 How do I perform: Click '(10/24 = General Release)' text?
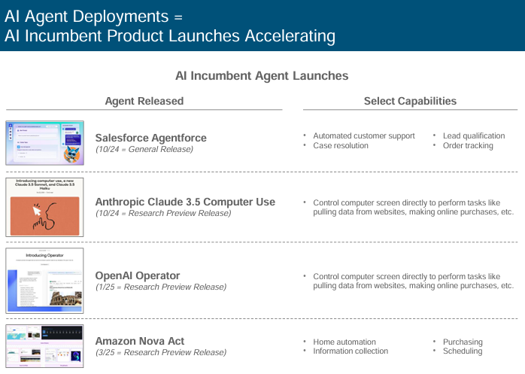[x=144, y=149]
